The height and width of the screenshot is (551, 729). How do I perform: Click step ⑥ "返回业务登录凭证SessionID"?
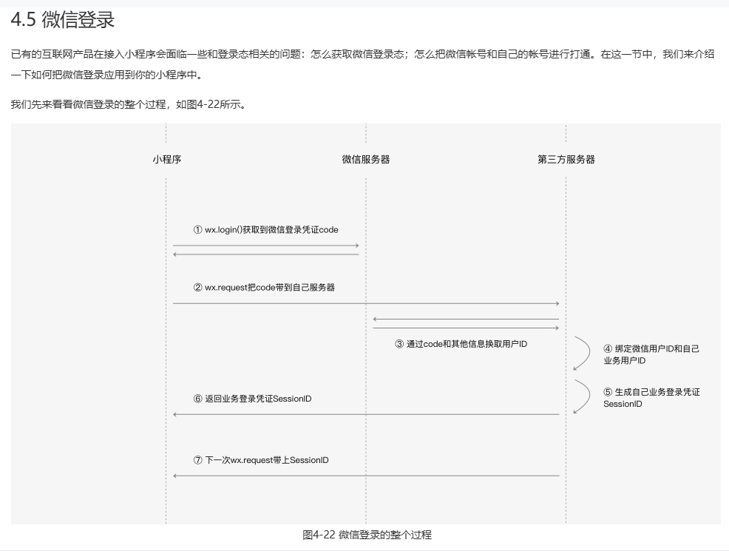click(252, 399)
